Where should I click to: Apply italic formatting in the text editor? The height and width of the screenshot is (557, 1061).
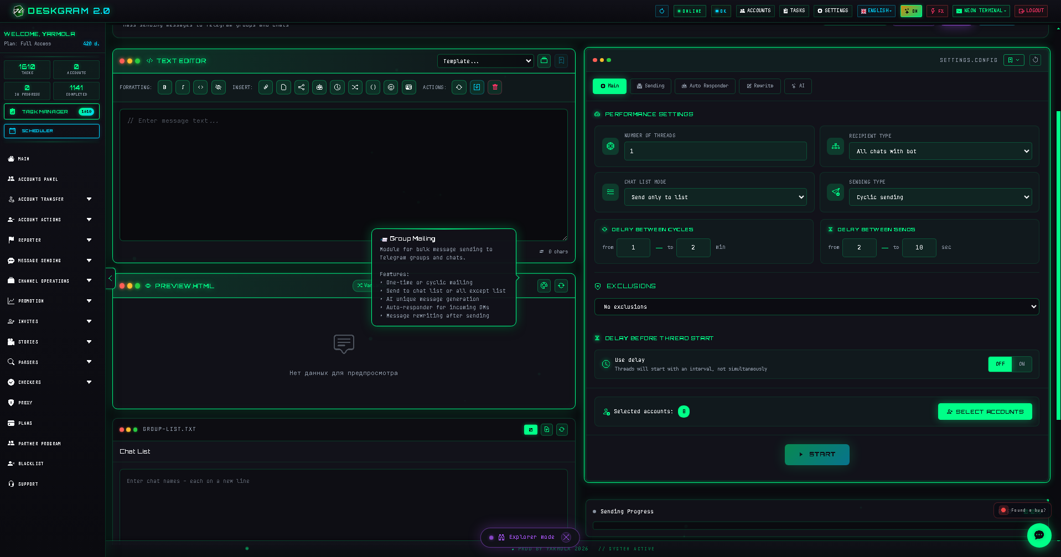click(x=183, y=87)
